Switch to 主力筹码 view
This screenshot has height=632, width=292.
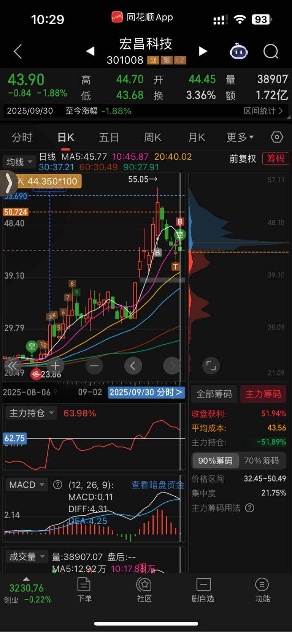263,394
